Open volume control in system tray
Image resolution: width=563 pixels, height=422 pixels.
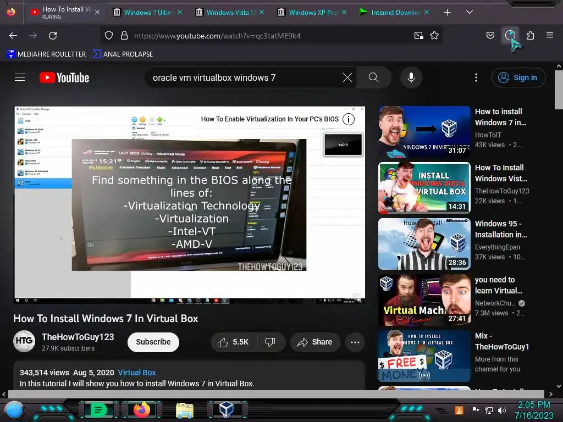click(502, 410)
